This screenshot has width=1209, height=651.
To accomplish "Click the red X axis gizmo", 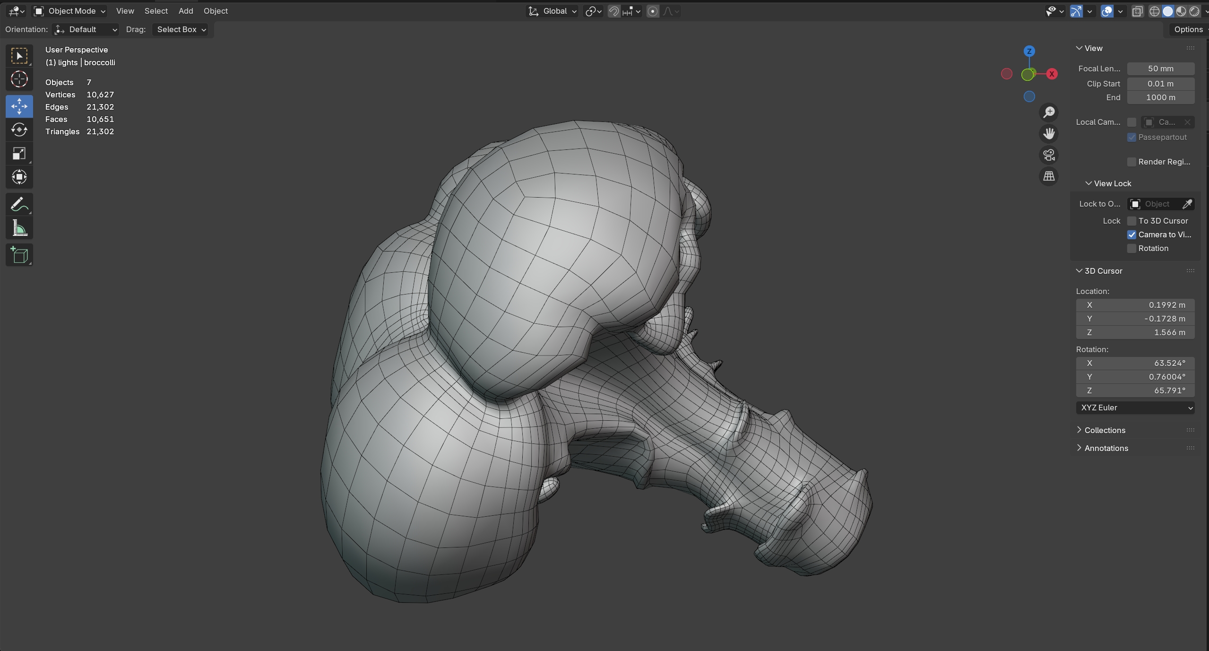I will (x=1052, y=74).
